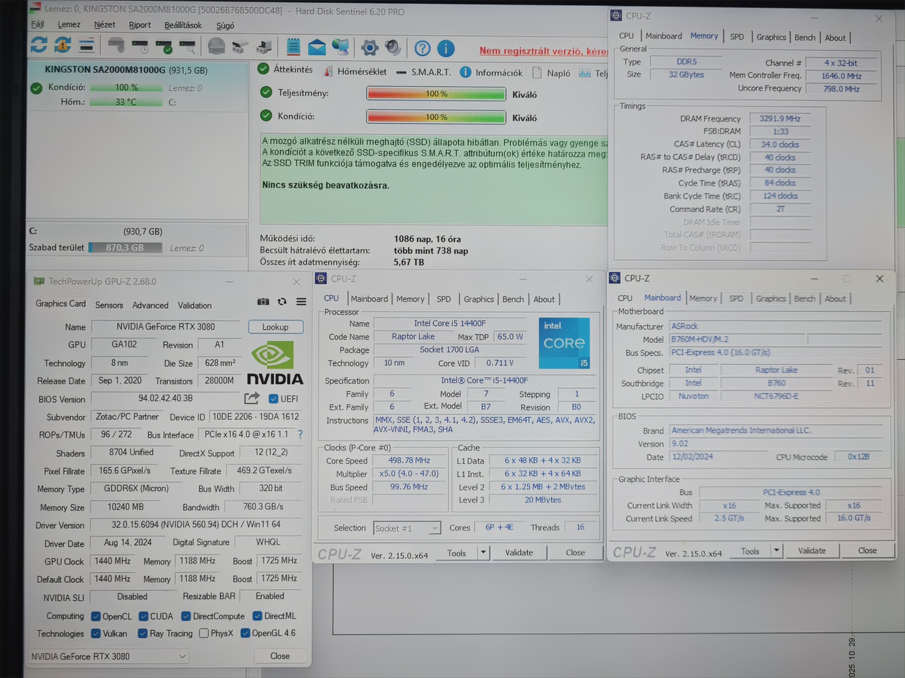
Task: Toggle the UEFI checkbox in GPU-Z
Action: coord(273,398)
